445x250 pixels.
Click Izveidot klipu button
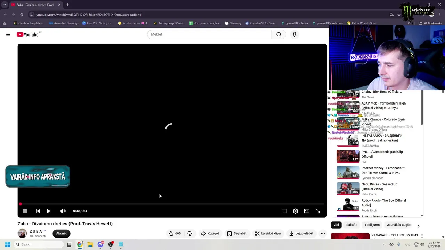pyautogui.click(x=268, y=233)
